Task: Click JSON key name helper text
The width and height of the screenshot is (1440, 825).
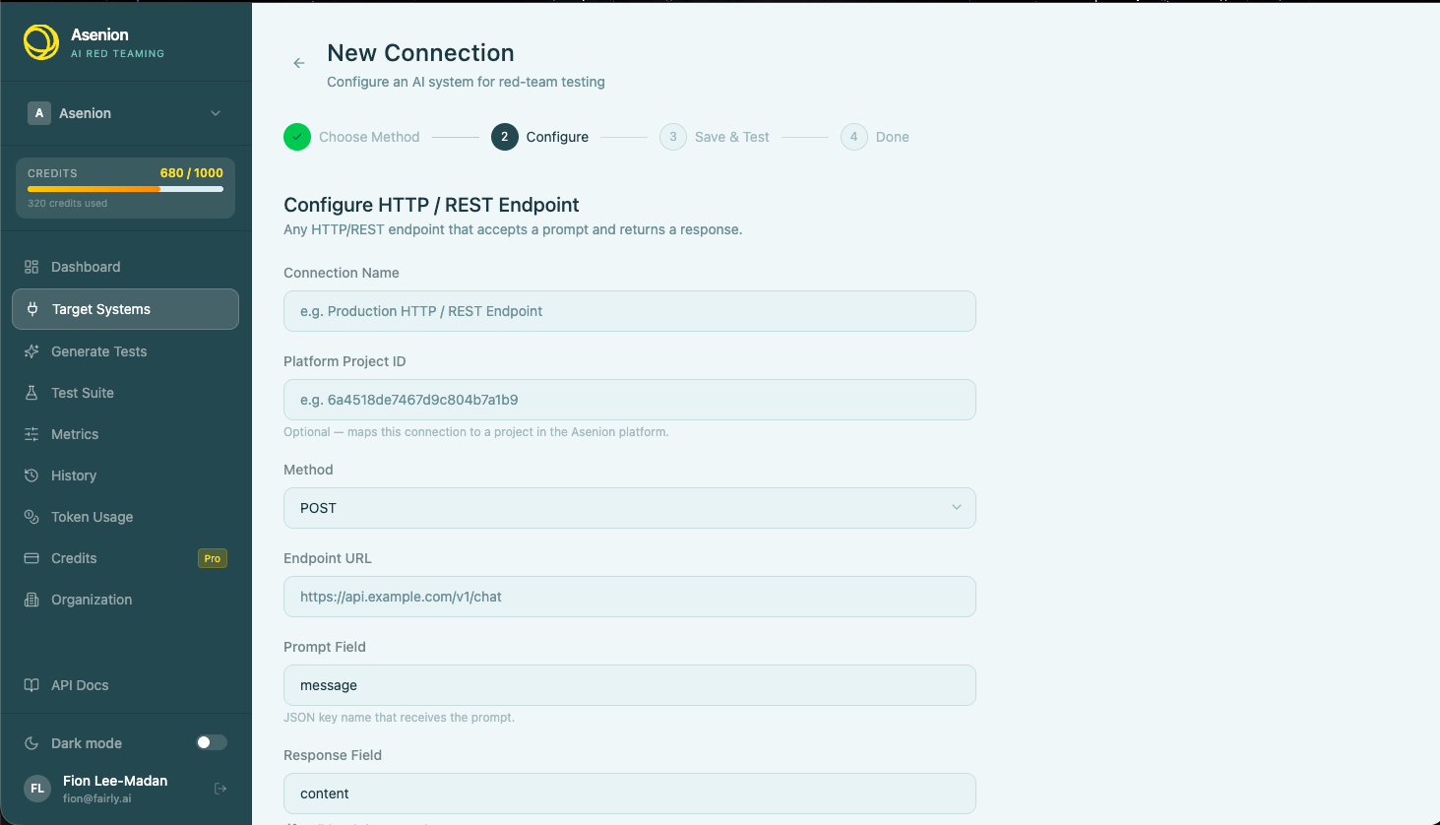Action: [399, 718]
